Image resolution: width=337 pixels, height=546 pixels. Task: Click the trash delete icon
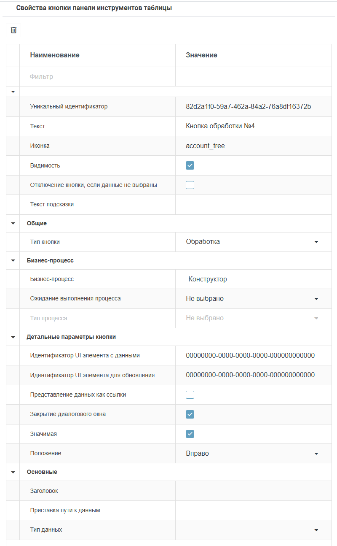point(13,30)
